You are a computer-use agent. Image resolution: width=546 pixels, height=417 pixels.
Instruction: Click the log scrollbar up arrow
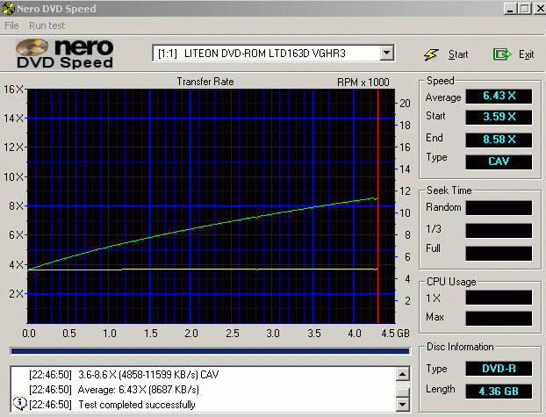pyautogui.click(x=403, y=374)
